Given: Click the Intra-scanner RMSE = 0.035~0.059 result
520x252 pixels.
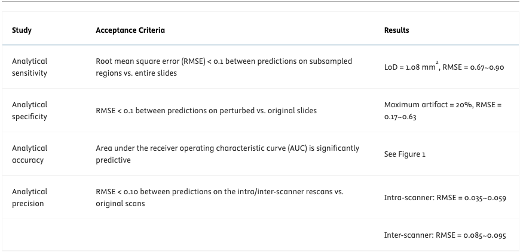Looking at the screenshot, I should click(445, 198).
